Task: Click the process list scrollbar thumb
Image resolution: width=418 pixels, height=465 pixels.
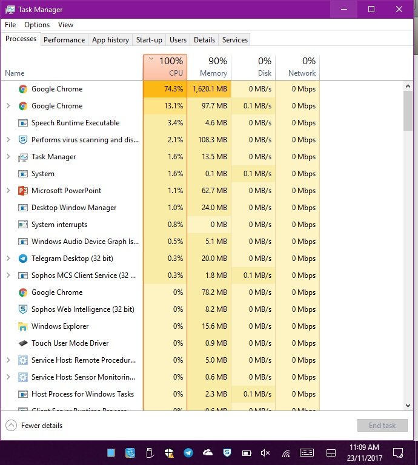Action: pos(408,111)
